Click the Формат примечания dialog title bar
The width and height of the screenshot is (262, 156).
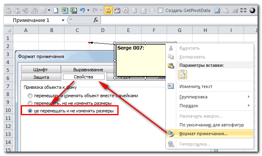coord(64,56)
